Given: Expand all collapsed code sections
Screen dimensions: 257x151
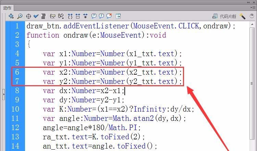Looking at the screenshot, I should pyautogui.click(x=85, y=16).
